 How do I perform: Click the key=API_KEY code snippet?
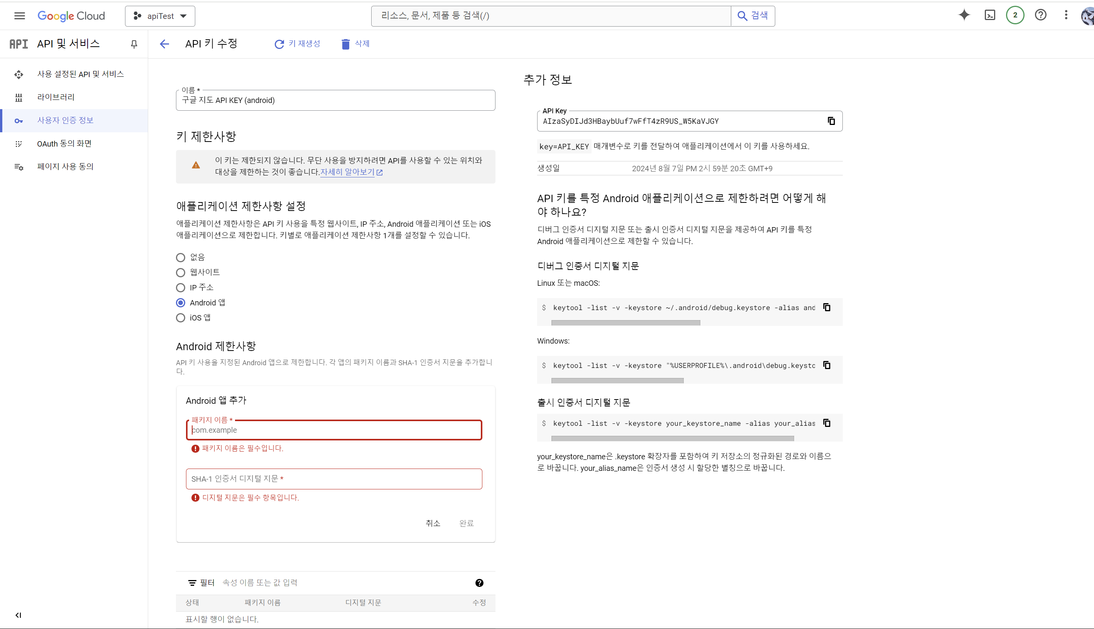click(x=564, y=147)
